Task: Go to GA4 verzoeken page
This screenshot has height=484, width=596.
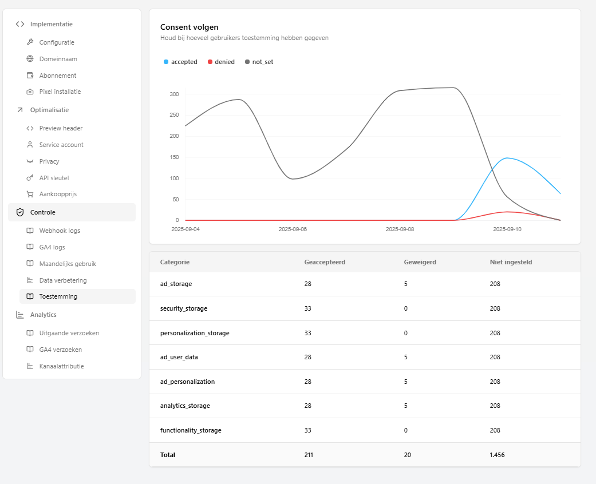Action: click(60, 350)
